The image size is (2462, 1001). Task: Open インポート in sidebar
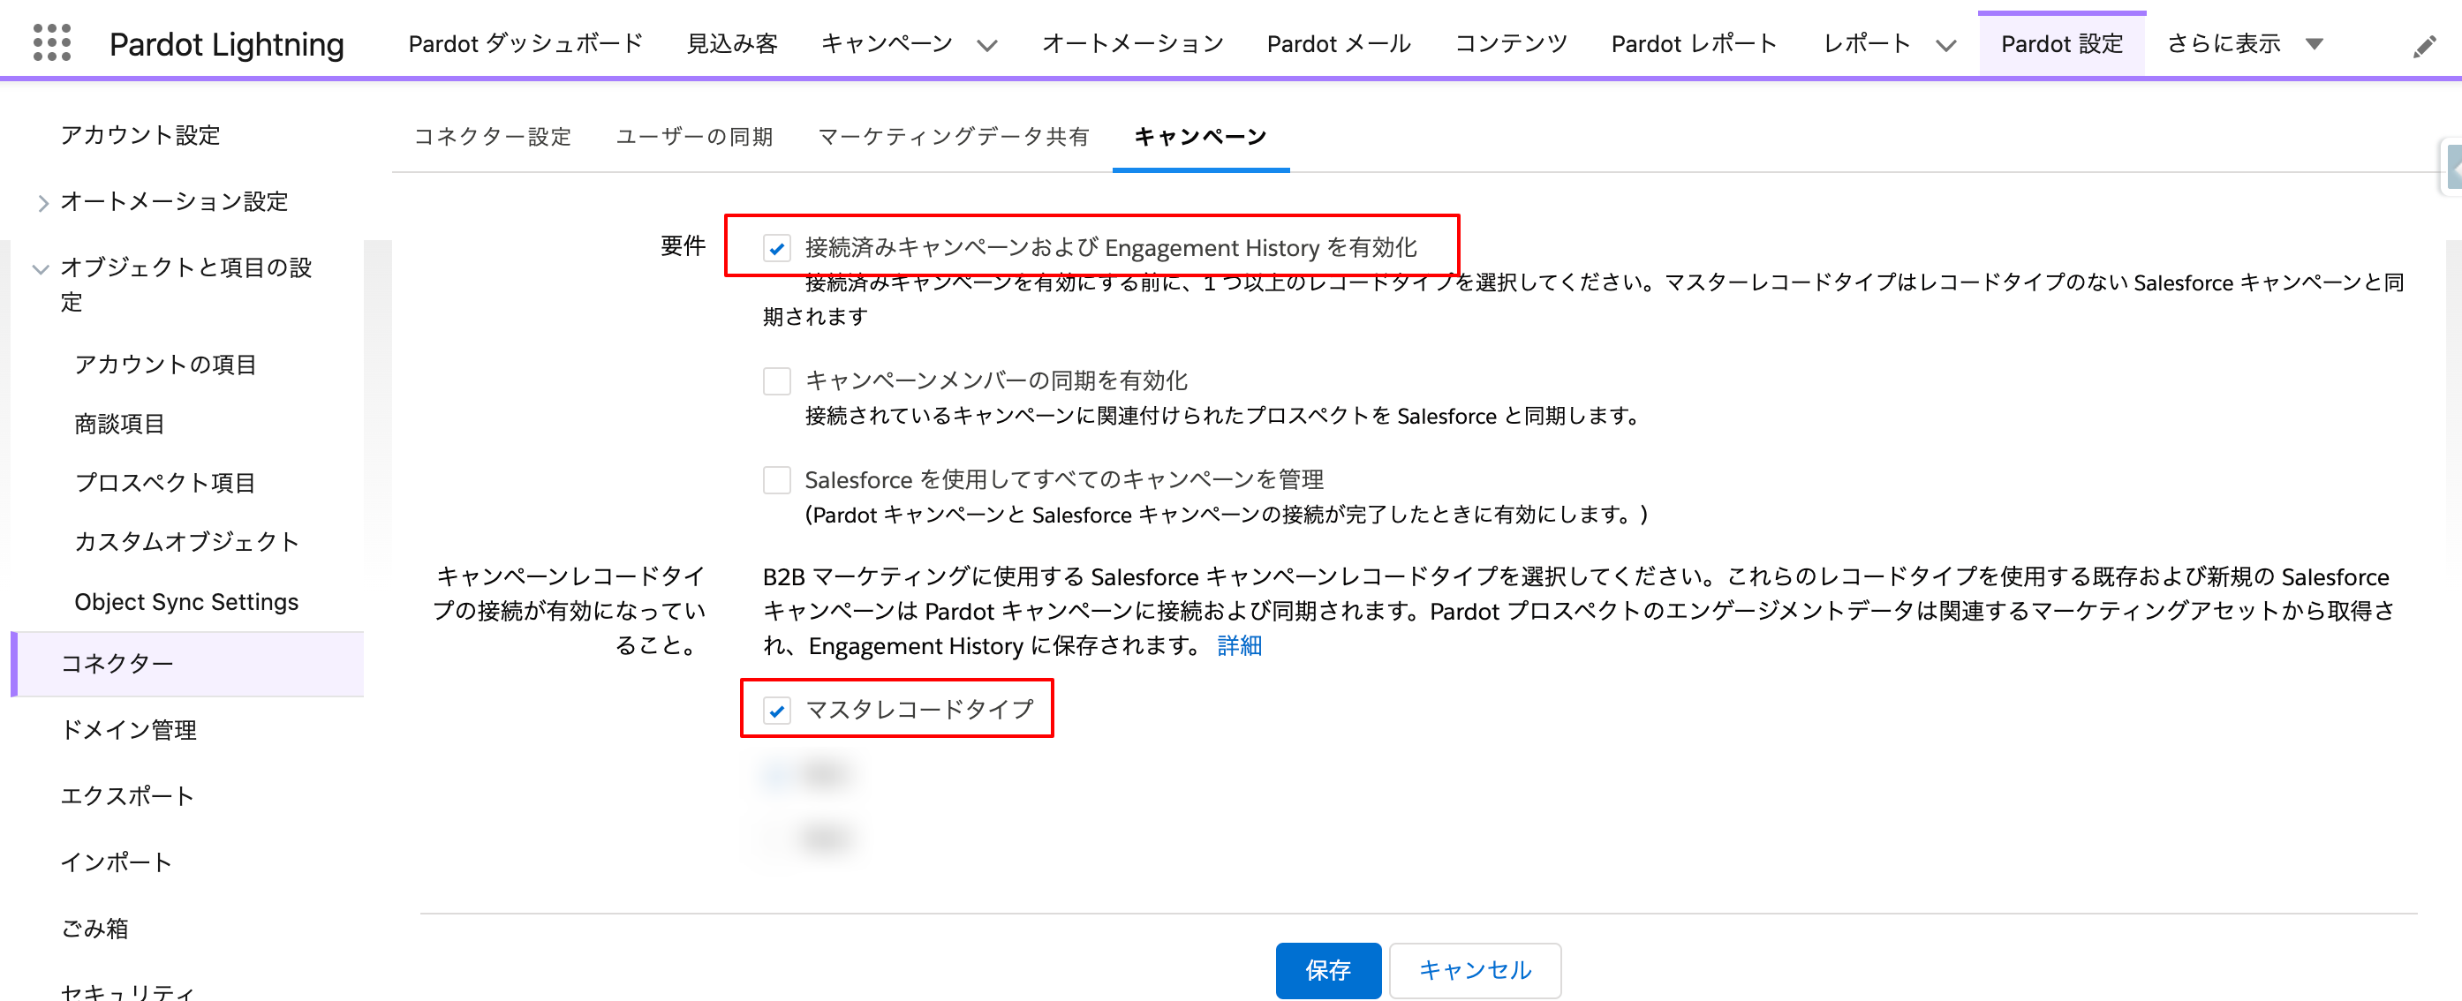tap(117, 862)
